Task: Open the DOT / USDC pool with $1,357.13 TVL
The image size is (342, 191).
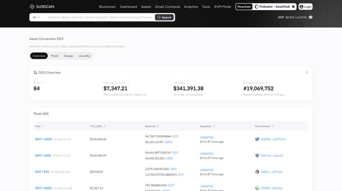Action: click(44, 188)
